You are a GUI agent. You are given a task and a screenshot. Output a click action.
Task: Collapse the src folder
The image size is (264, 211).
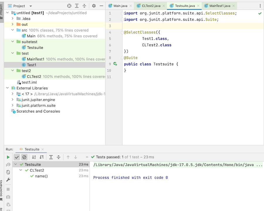pos(12,30)
